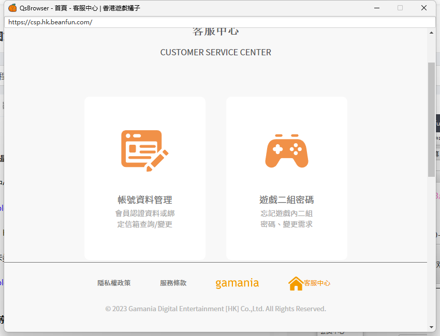
Task: Open the 帳號資料管理 card title
Action: [144, 200]
